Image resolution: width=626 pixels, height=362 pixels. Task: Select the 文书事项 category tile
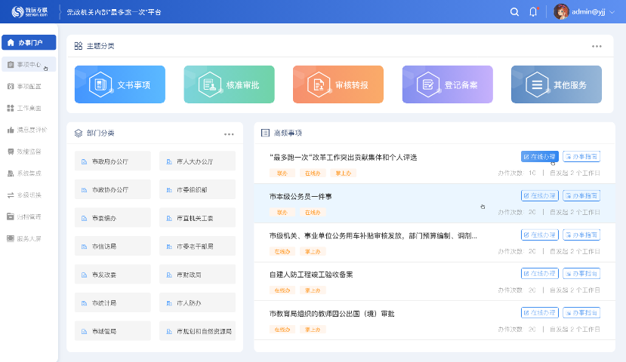(x=120, y=84)
